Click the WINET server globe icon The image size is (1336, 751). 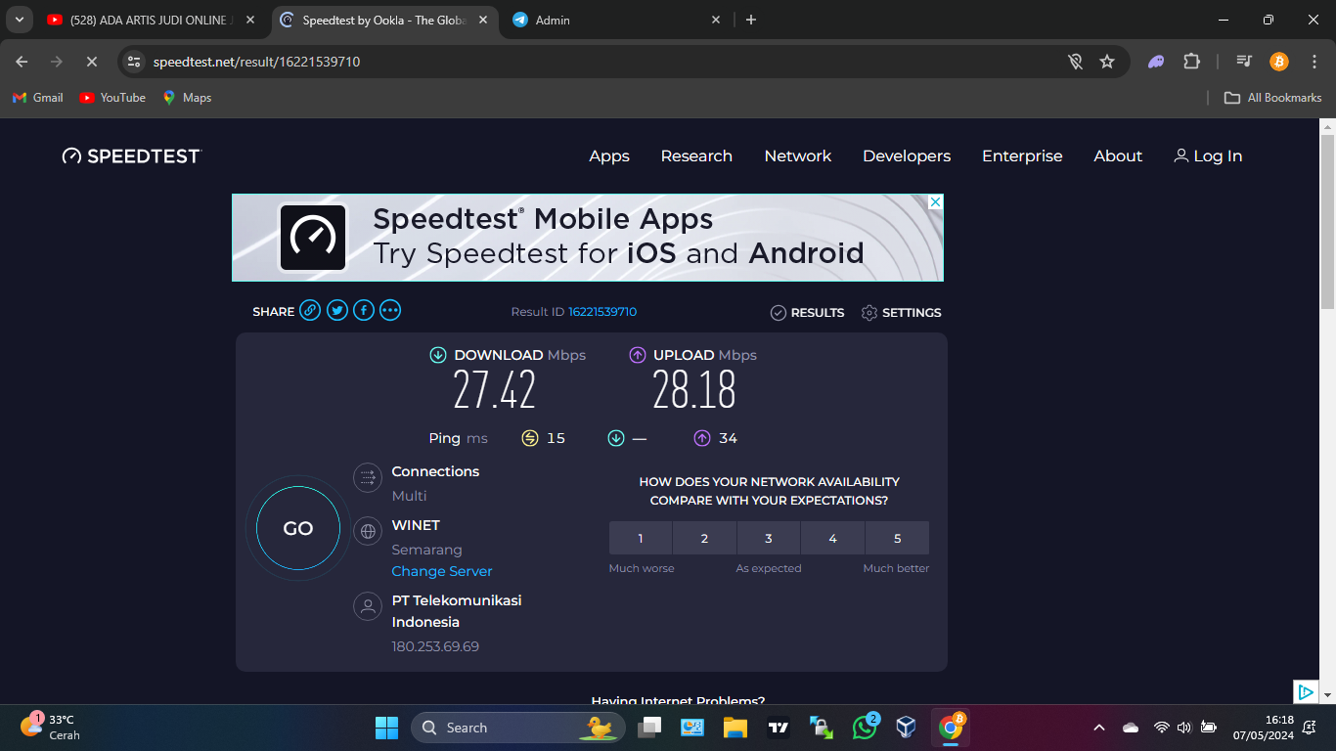pyautogui.click(x=368, y=532)
